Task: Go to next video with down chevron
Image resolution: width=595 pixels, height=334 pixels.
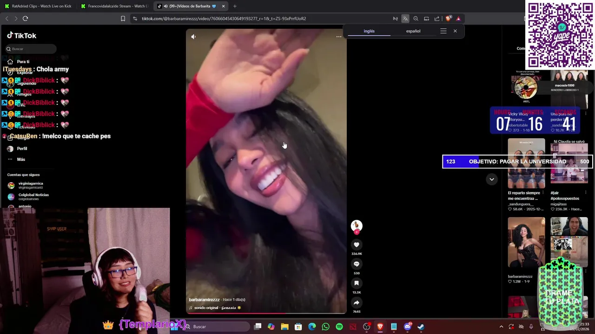Action: [492, 180]
